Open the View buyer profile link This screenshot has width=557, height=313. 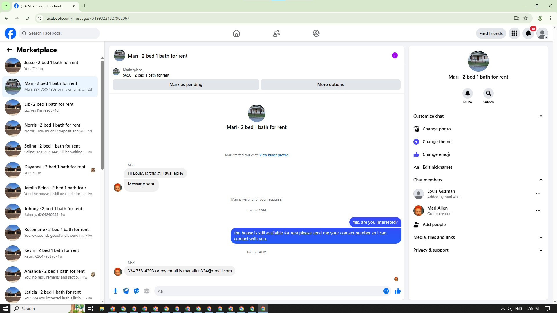coord(274,155)
